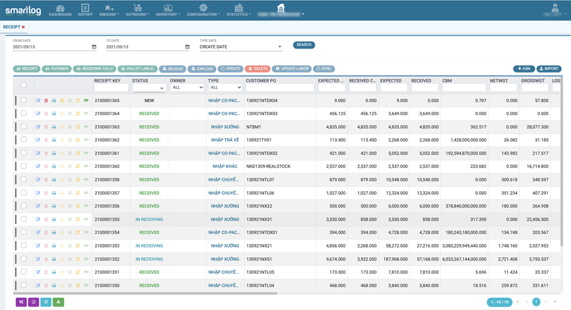Check the box for receipt 2100001363

[x=23, y=127]
